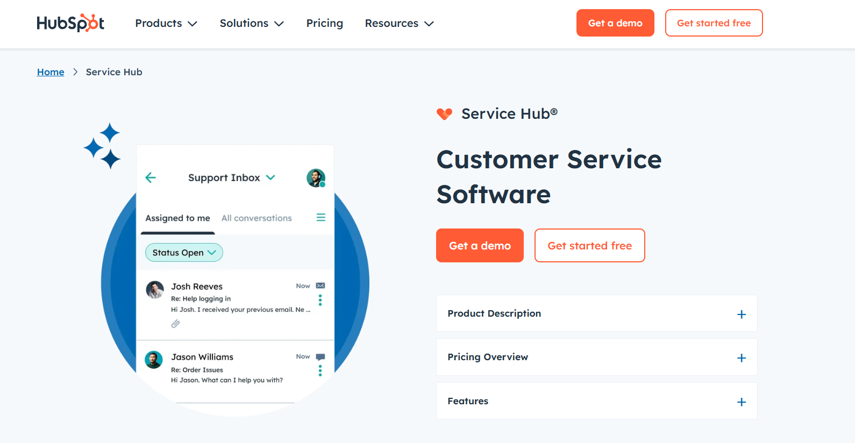Switch to the All conversations tab
This screenshot has width=855, height=443.
click(256, 218)
